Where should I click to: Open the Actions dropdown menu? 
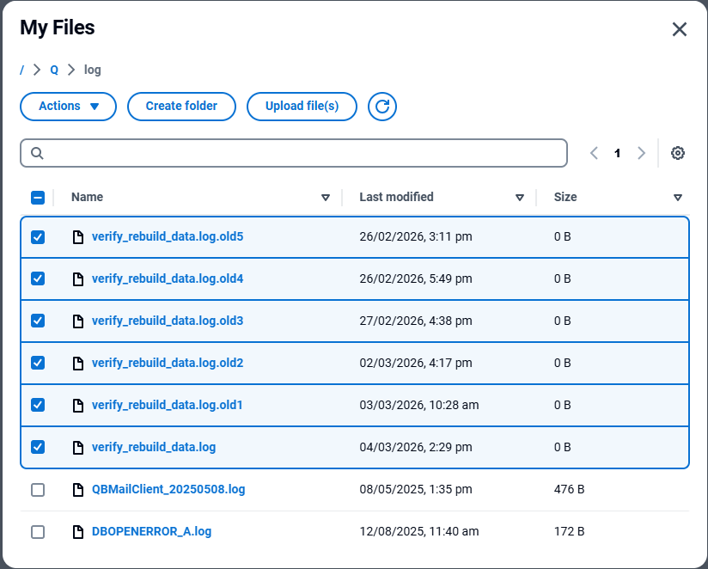click(68, 107)
